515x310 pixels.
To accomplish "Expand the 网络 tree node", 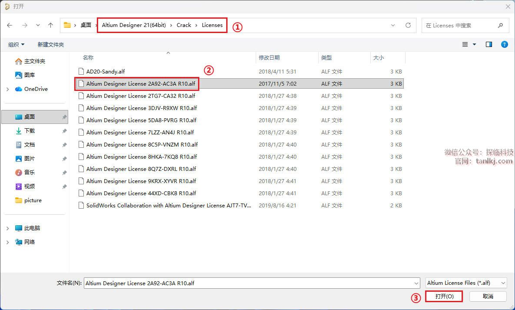I will point(7,242).
